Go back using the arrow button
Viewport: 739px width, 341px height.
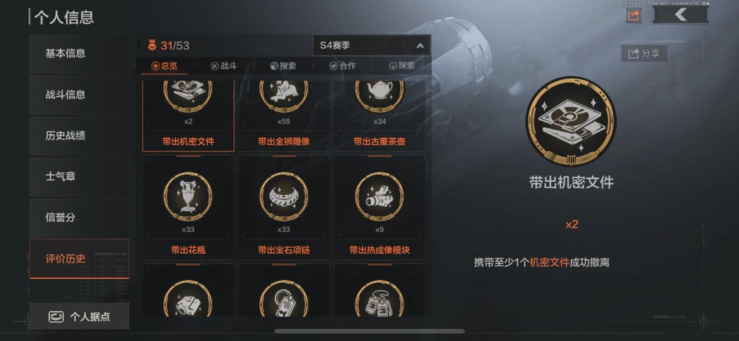click(680, 15)
